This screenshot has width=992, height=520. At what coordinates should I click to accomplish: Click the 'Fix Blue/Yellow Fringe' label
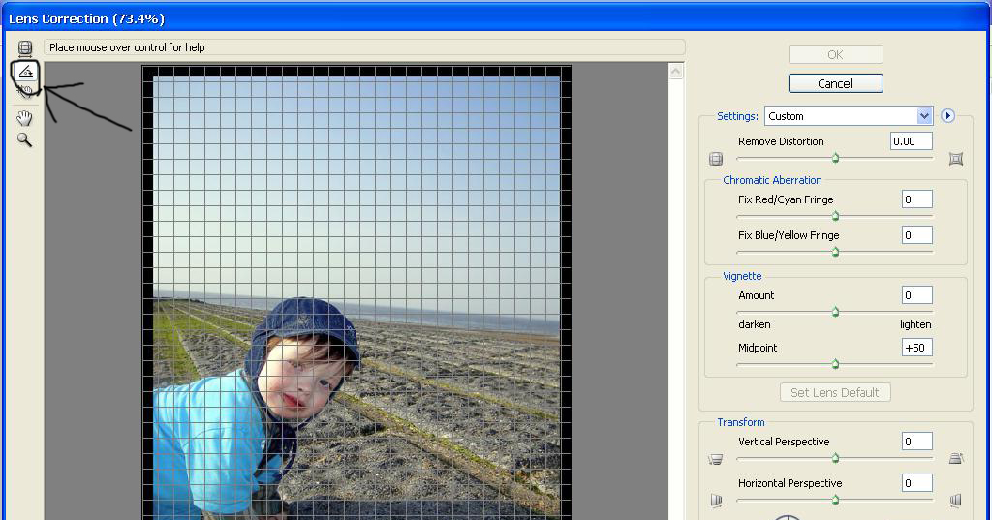click(789, 236)
